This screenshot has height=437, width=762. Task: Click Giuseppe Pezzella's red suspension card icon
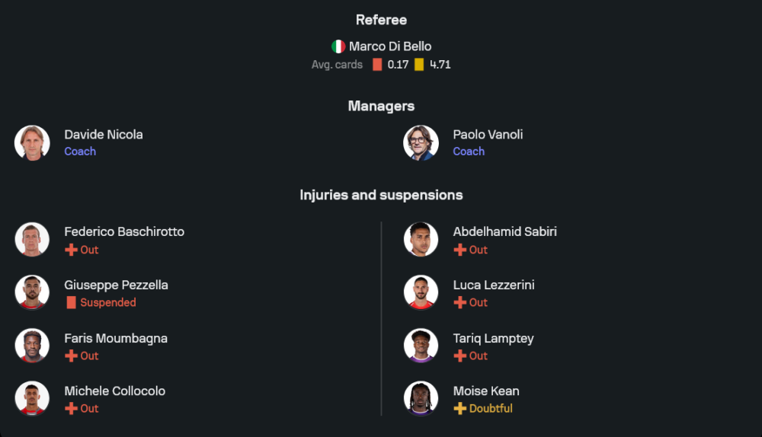[x=71, y=302]
